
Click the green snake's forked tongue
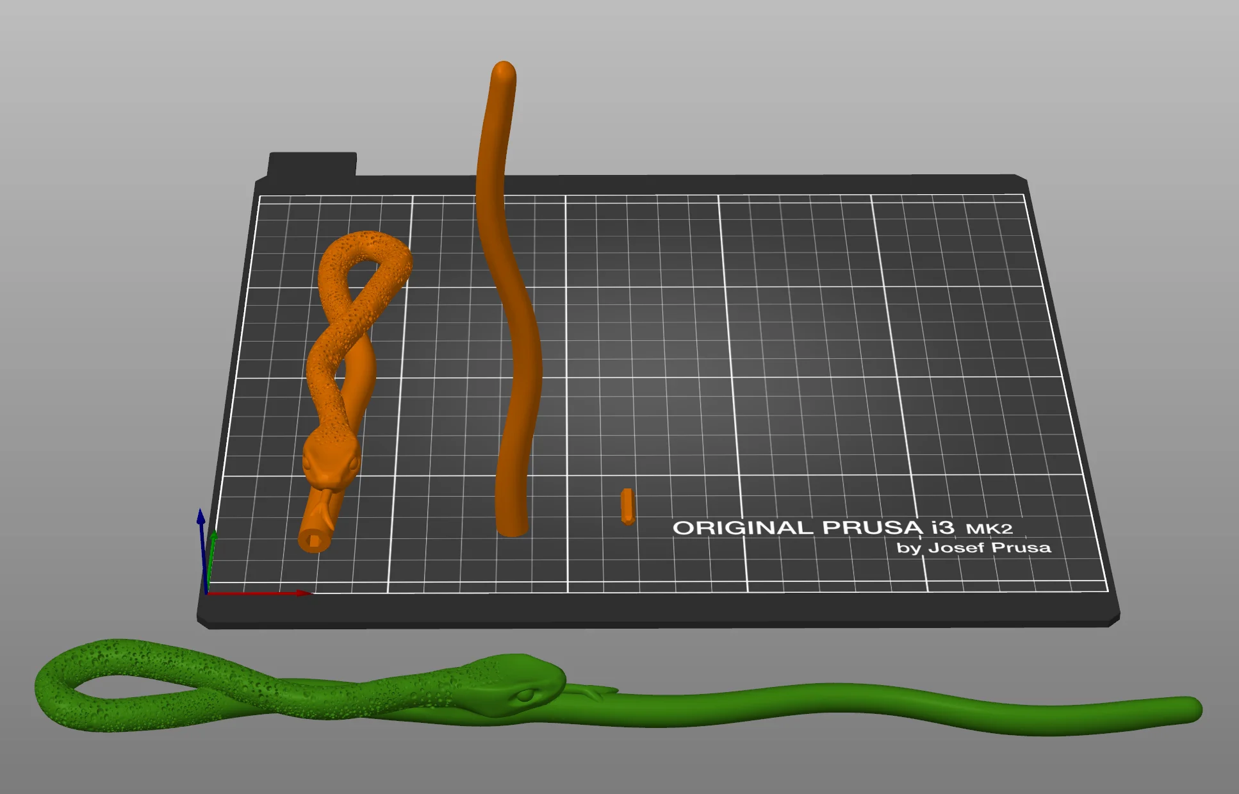[593, 692]
